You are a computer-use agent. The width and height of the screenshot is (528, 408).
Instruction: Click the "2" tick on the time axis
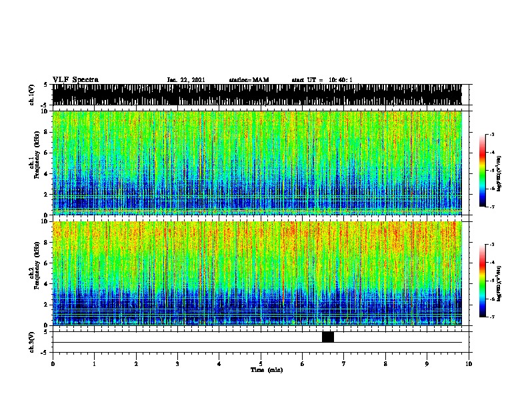tap(136, 364)
